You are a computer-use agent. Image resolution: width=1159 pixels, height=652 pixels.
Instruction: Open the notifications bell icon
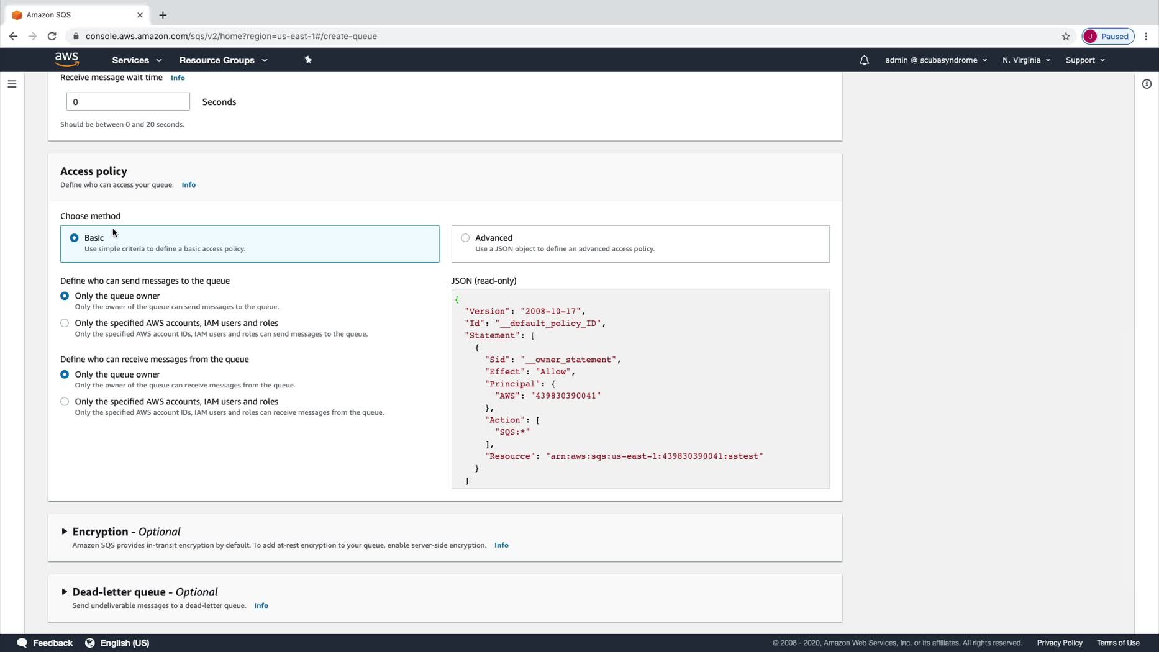(864, 60)
